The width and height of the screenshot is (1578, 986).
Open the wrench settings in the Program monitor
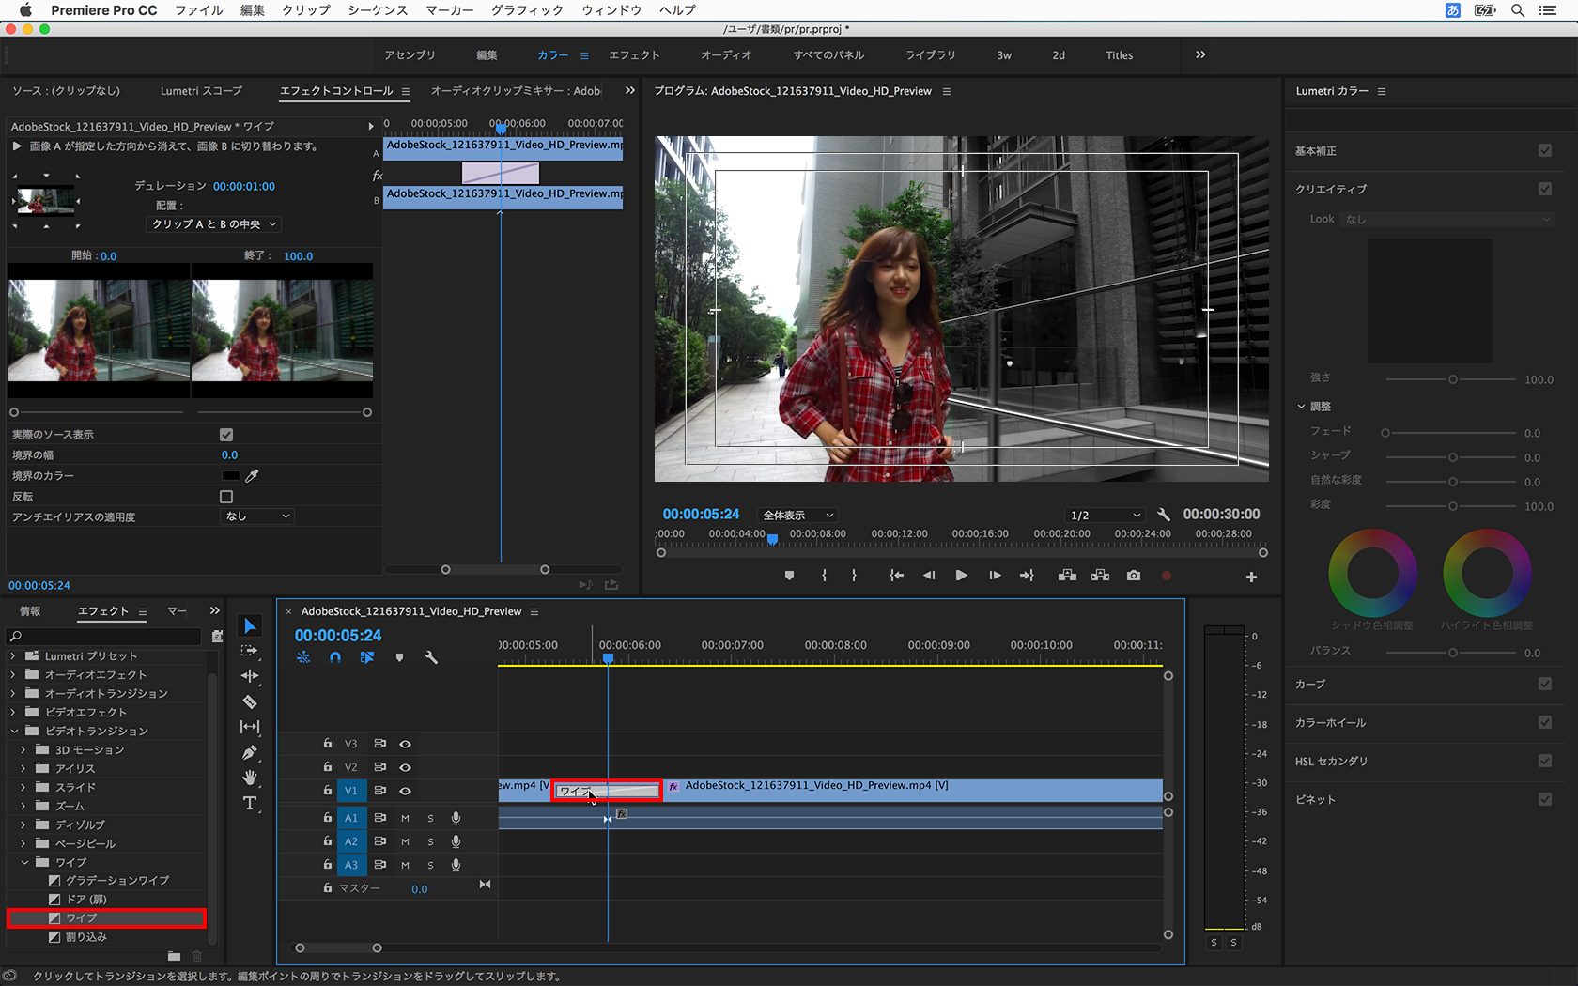click(1164, 515)
